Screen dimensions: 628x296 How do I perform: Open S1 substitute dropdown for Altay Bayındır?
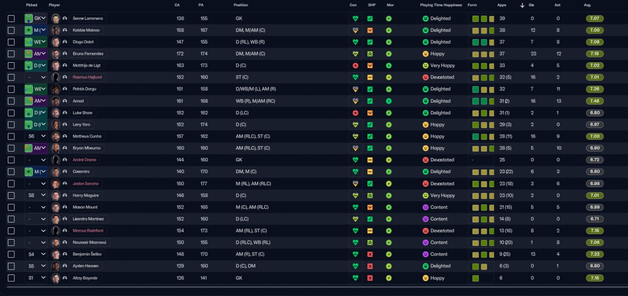pos(36,278)
